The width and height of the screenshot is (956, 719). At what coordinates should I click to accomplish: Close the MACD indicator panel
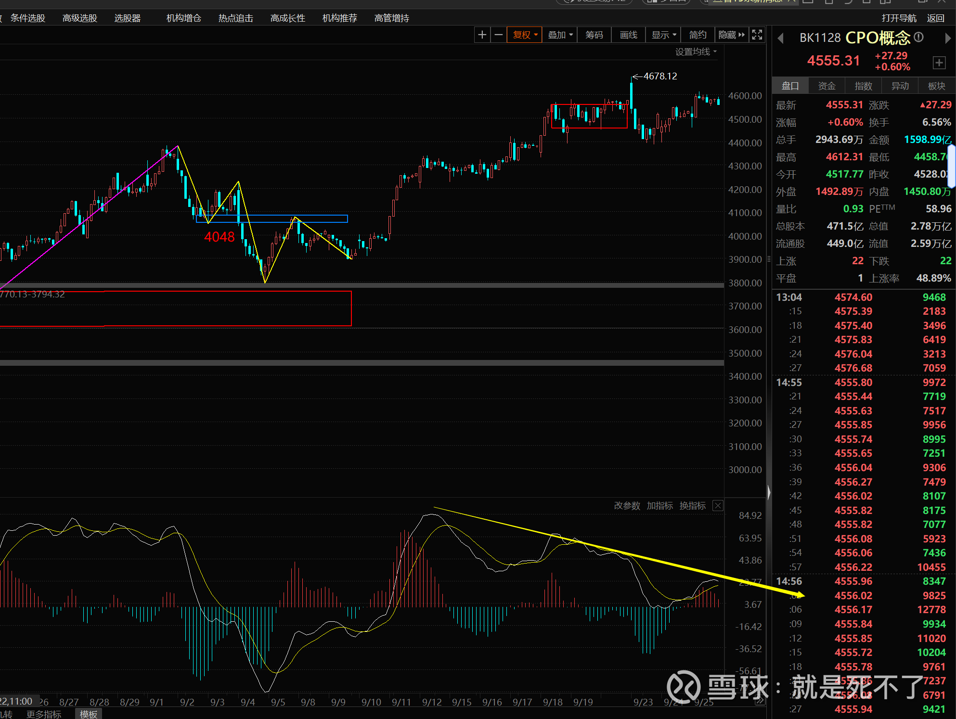click(x=718, y=505)
